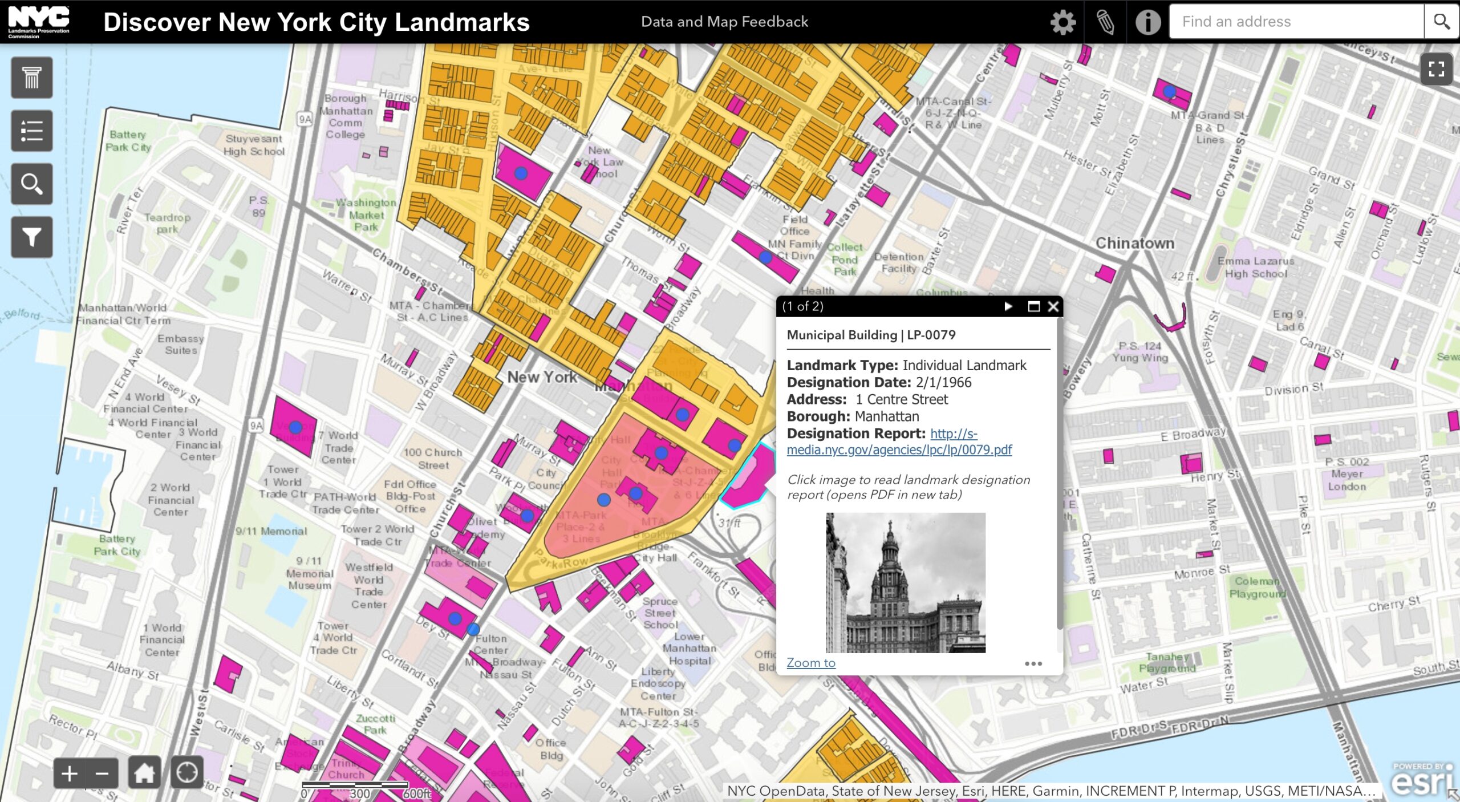
Task: Click the pencil markup icon in header
Action: pyautogui.click(x=1105, y=22)
